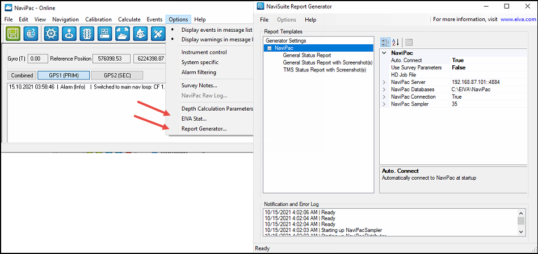Click the joystick toolbar icon in NaviPac

tap(69, 33)
